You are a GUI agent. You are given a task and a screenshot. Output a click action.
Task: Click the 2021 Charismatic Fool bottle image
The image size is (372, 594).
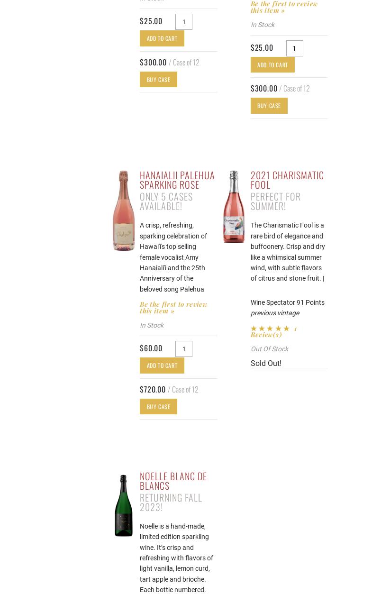(x=234, y=207)
